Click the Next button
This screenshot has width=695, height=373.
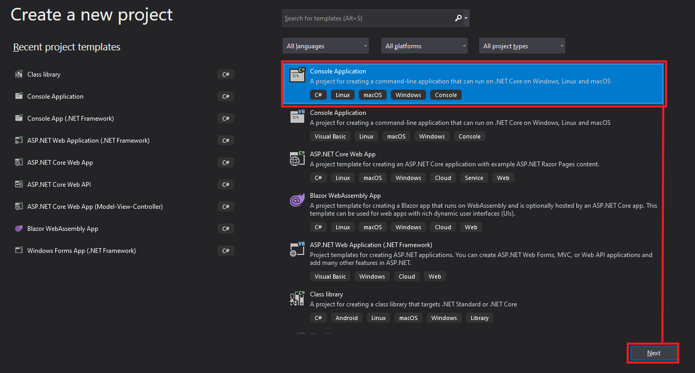[653, 353]
